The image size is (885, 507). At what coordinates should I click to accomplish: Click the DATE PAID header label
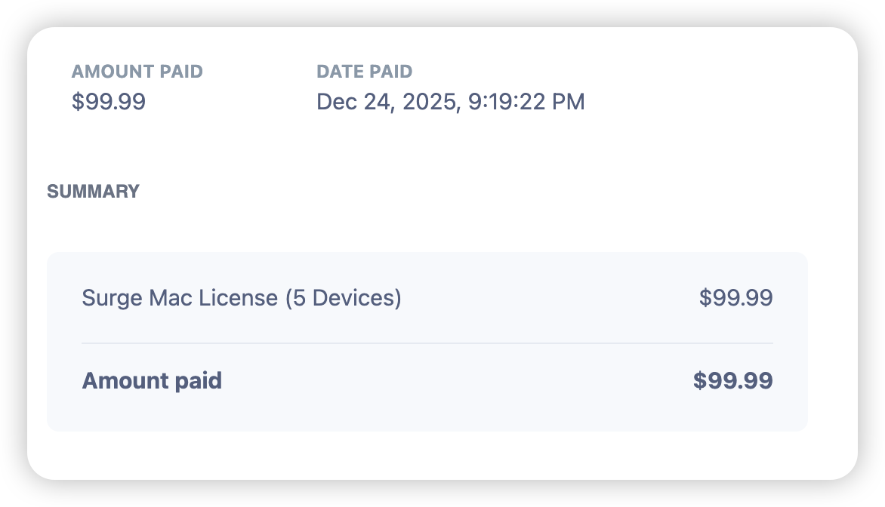point(364,72)
